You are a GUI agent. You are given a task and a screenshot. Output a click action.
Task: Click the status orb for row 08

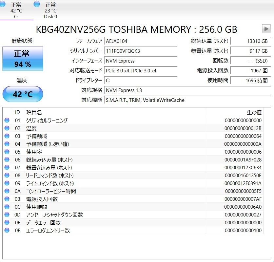[x=7, y=175]
